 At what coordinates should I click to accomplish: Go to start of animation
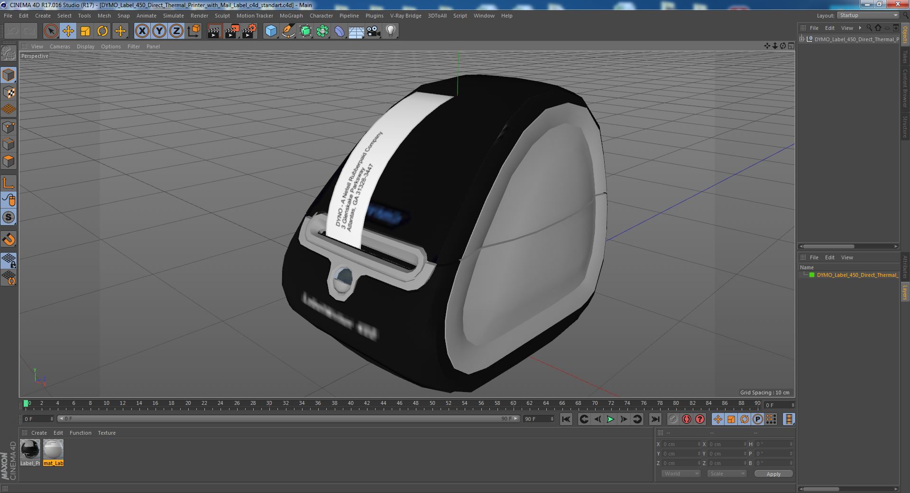566,419
